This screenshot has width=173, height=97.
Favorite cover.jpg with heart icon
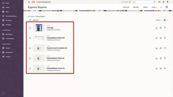[165, 28]
